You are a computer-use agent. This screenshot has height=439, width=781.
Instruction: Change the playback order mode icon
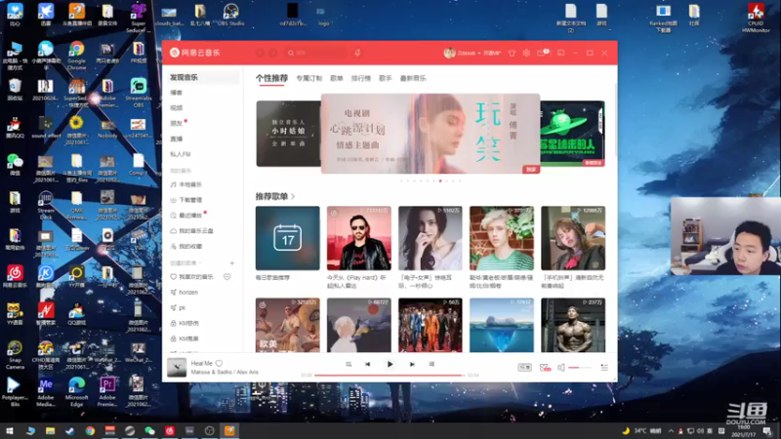pyautogui.click(x=349, y=364)
